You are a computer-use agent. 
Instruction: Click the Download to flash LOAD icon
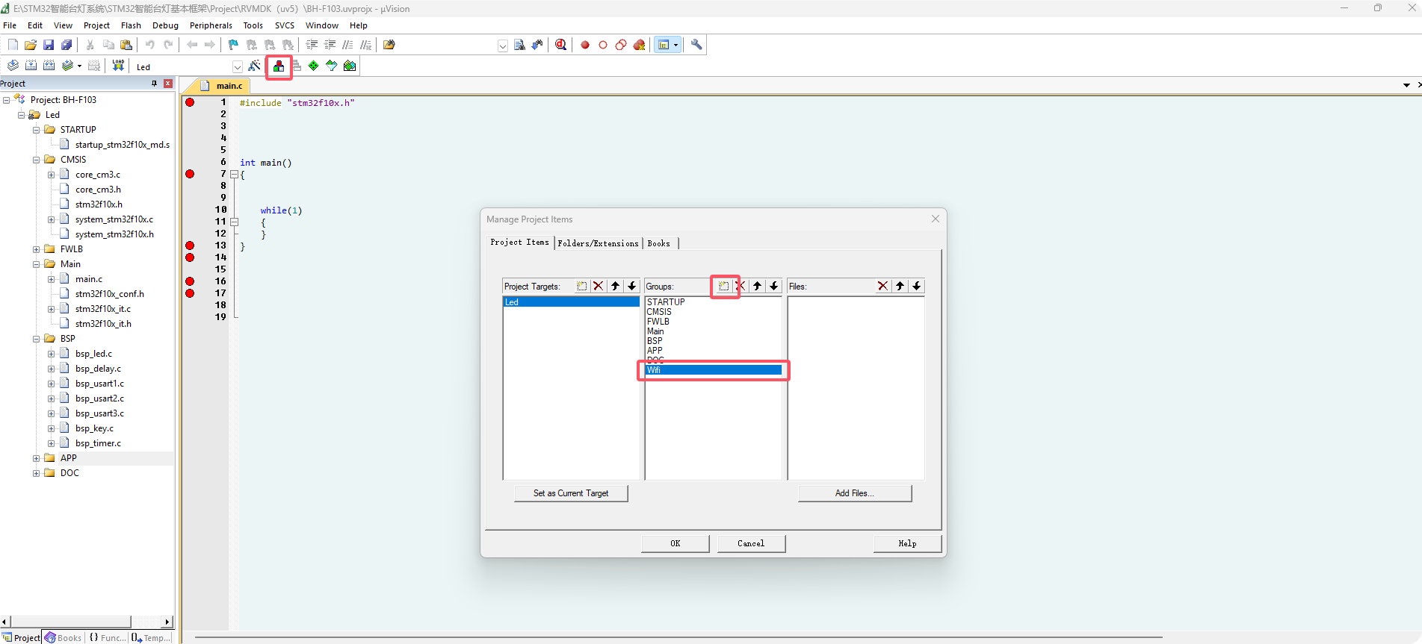118,66
